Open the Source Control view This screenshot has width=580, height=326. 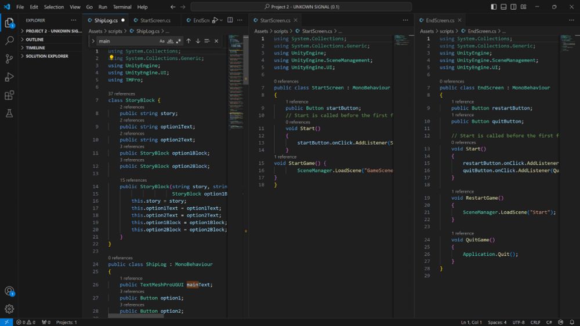point(9,59)
